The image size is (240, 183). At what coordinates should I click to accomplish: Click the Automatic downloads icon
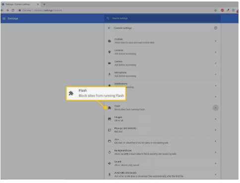(x=110, y=175)
